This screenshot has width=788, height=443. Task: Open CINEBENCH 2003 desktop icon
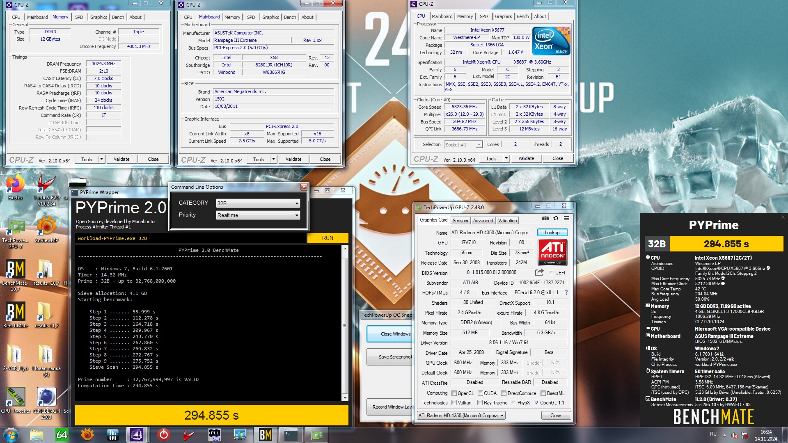[x=46, y=403]
